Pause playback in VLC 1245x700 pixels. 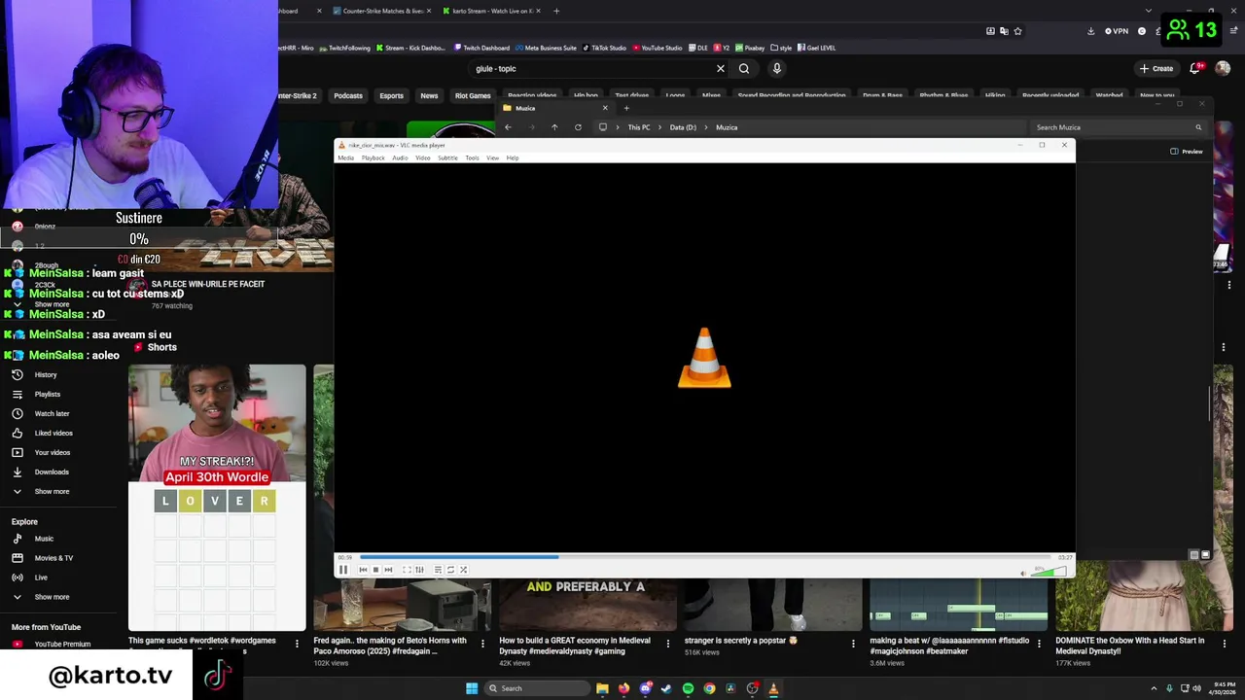(x=342, y=570)
